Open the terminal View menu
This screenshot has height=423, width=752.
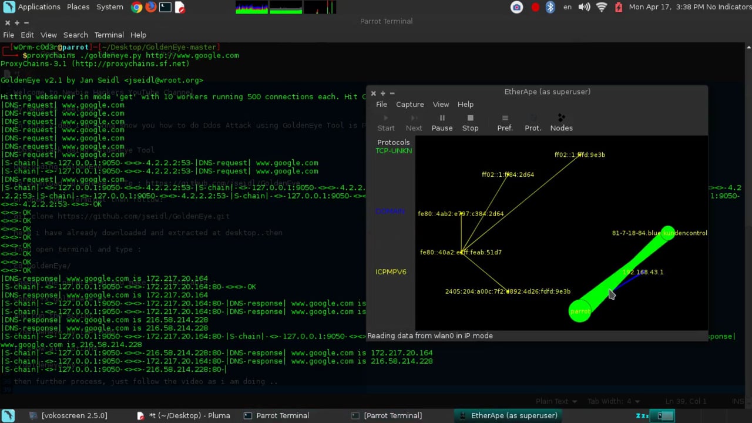(x=48, y=35)
